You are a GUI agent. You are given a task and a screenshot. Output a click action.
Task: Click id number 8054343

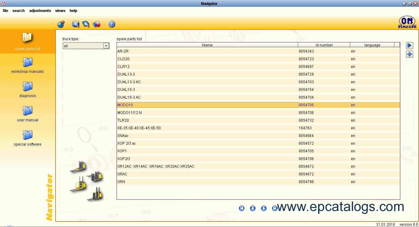306,51
